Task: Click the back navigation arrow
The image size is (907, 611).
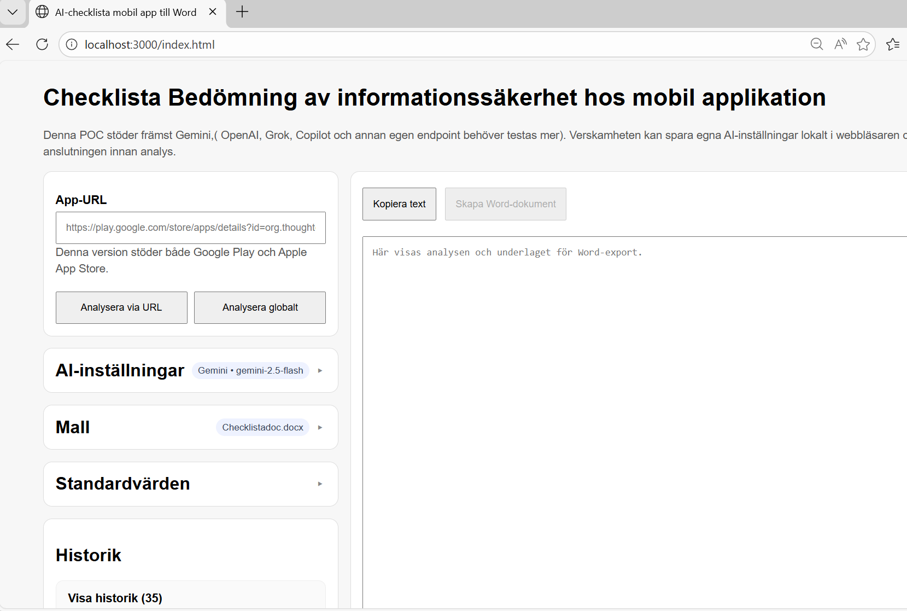Action: (12, 44)
